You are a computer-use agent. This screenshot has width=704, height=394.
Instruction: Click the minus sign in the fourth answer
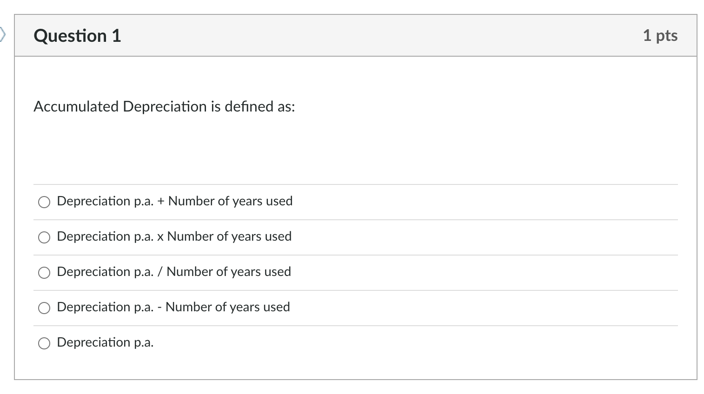(159, 308)
